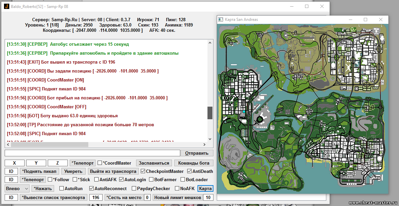This screenshot has width=399, height=206.
Task: Focus the Y coordinate field
Action: tap(36, 163)
